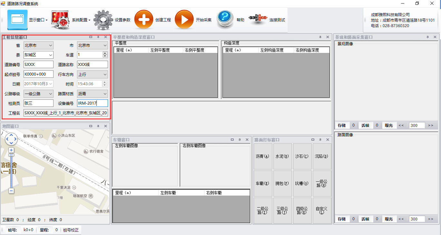
Task: Maximize the 车辙窗口 panel
Action: 232,140
